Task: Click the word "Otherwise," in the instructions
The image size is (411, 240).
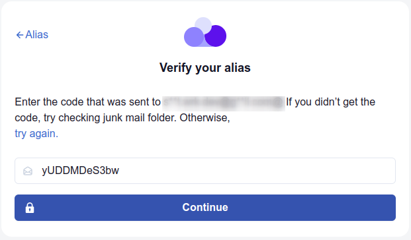Action: click(205, 118)
